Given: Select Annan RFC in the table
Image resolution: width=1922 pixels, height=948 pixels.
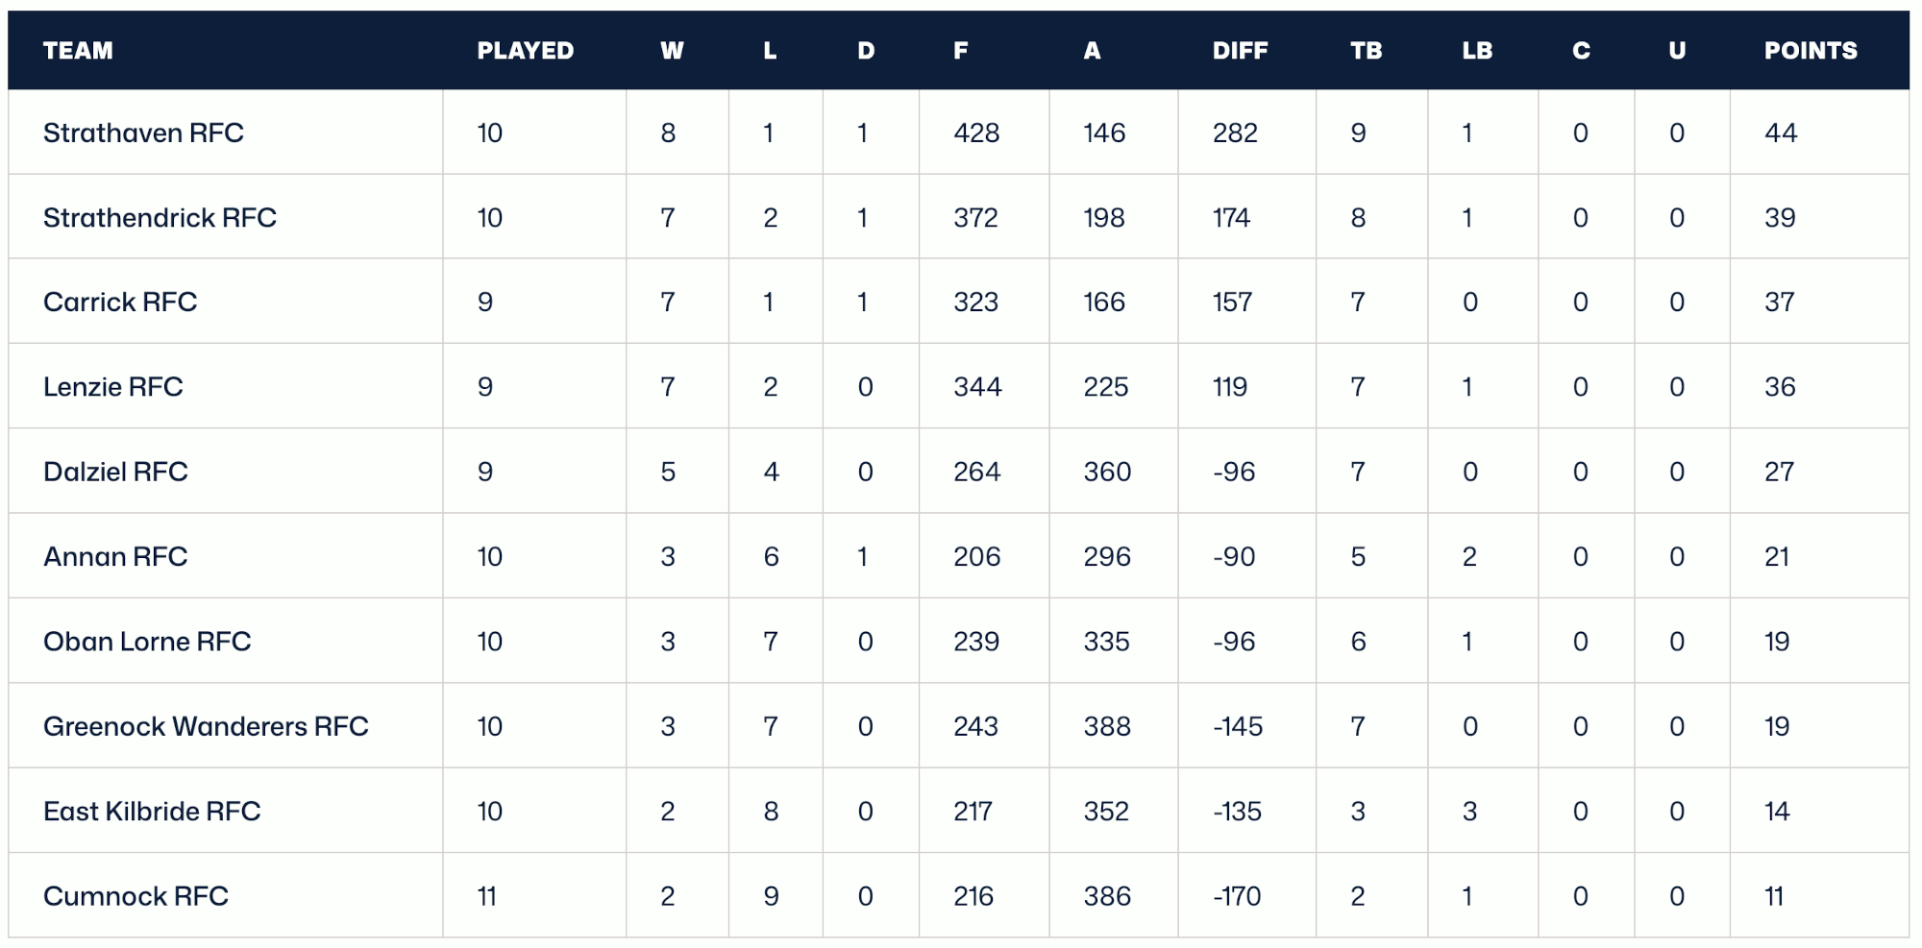Looking at the screenshot, I should click(115, 557).
